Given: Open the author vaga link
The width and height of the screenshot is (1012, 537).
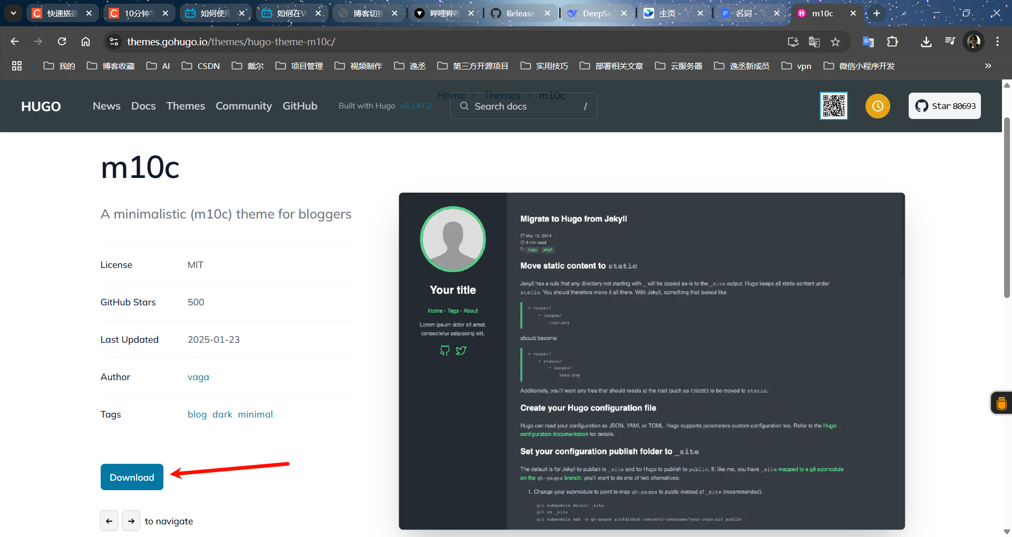Looking at the screenshot, I should tap(198, 377).
